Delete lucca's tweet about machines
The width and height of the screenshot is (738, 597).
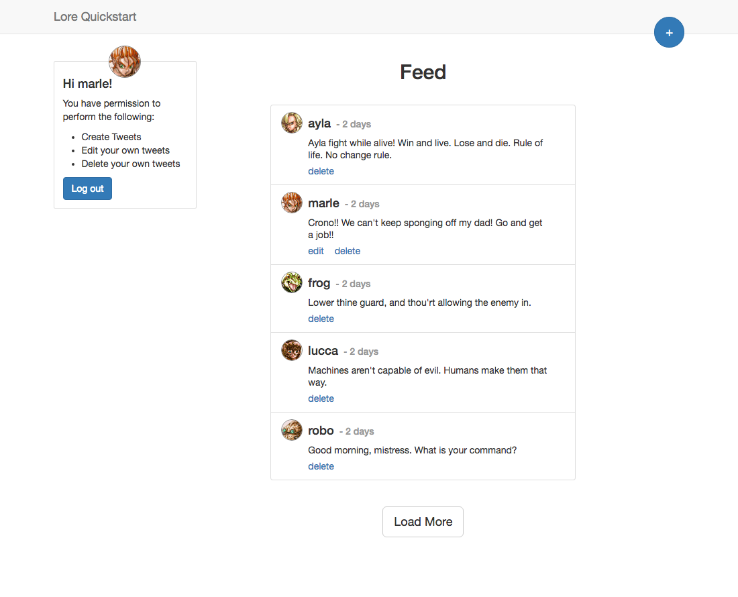[321, 399]
